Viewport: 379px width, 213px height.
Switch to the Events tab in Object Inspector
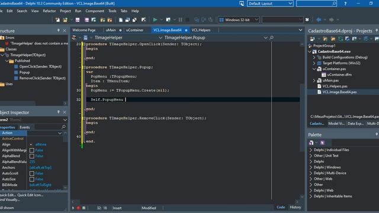(25, 127)
